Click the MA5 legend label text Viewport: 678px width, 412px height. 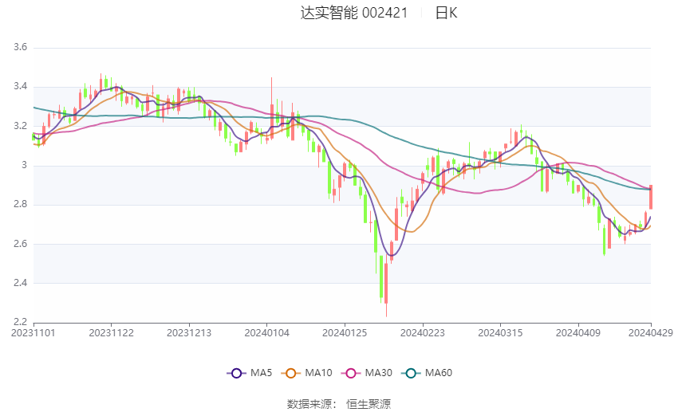pyautogui.click(x=261, y=373)
